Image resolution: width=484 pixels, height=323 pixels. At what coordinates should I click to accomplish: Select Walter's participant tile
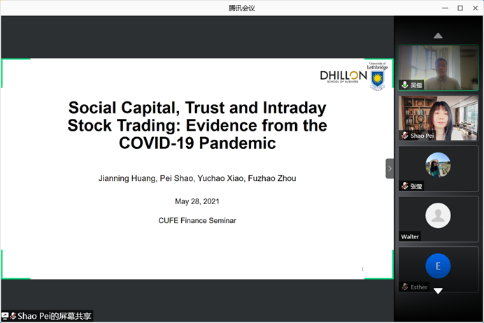pyautogui.click(x=439, y=219)
